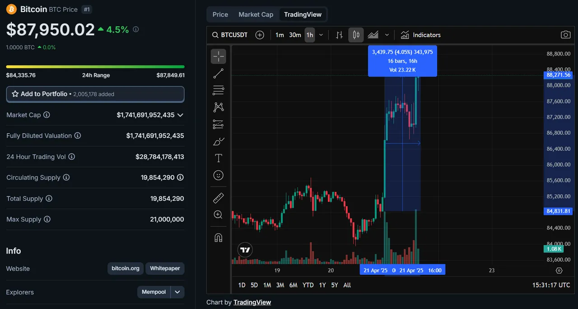
Task: Click info icon beside 19,854,290 circulating value
Action: click(180, 177)
